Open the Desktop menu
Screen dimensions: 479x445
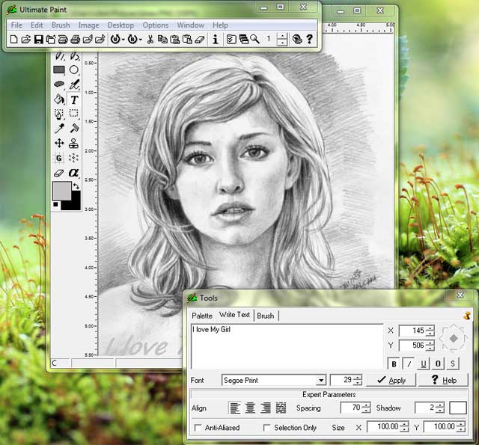[x=120, y=25]
